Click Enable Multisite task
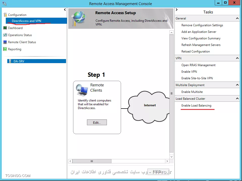The width and height of the screenshot is (242, 181). click(192, 92)
